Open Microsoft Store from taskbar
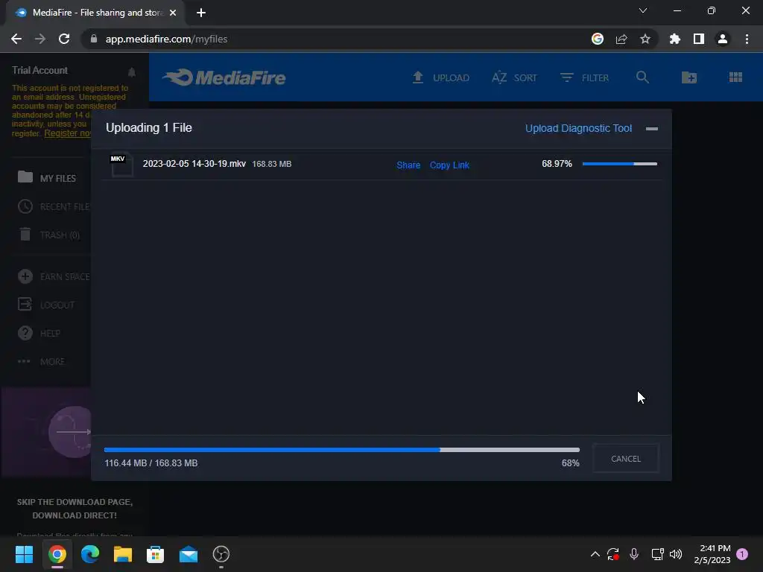 (155, 554)
